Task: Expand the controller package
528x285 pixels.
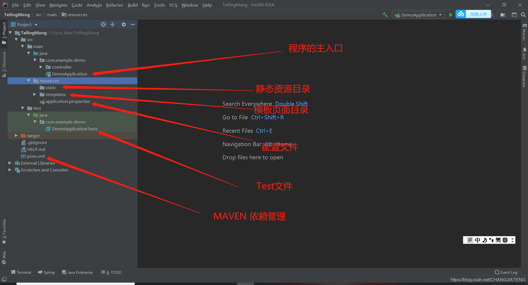Action: 41,67
